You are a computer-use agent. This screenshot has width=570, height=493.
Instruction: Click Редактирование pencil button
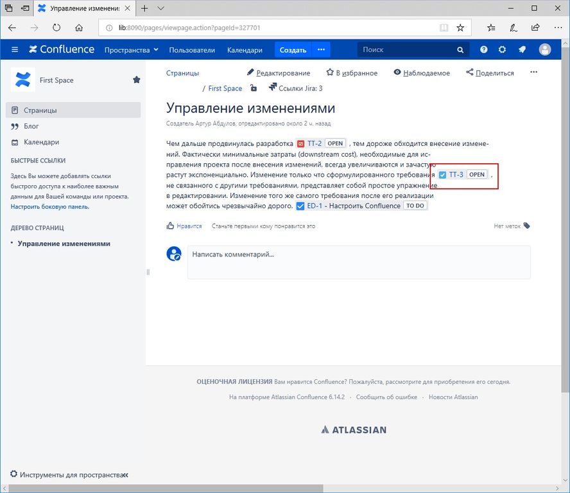(x=279, y=73)
